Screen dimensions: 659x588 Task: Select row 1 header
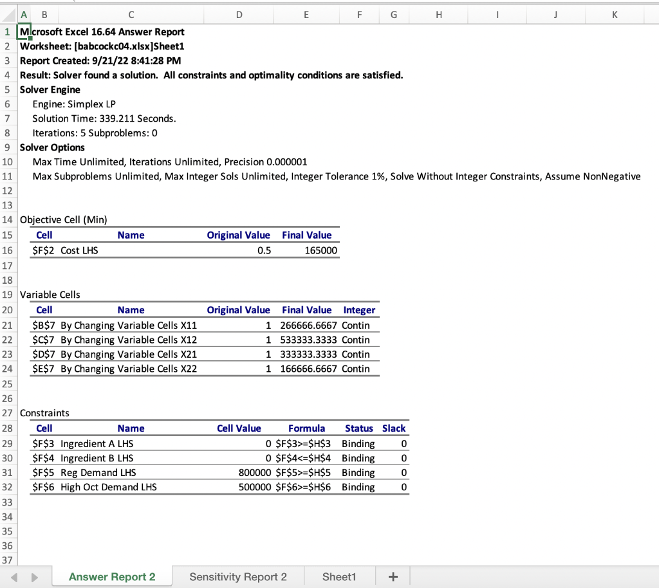(x=8, y=32)
